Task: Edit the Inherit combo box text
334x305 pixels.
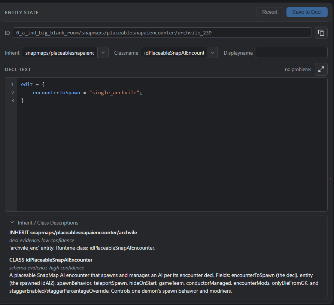Action: click(x=60, y=52)
